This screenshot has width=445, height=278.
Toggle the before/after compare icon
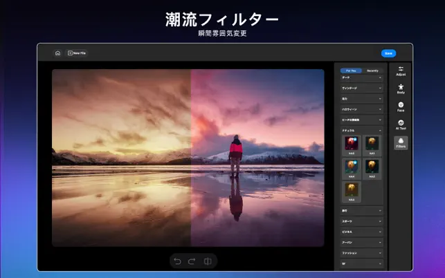[x=208, y=261]
